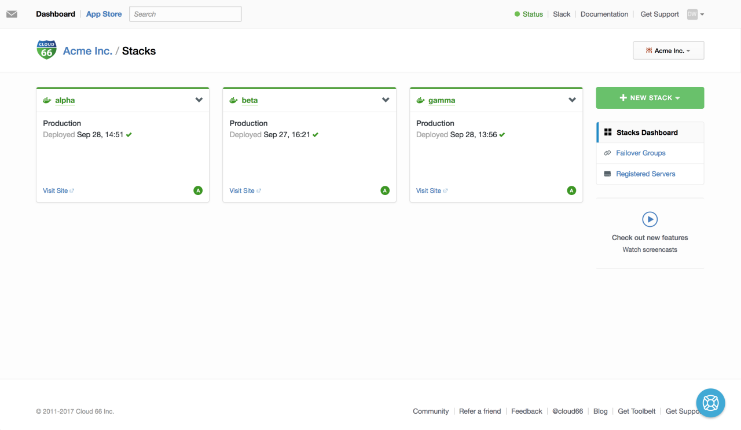Expand the alpha stack chevron menu
This screenshot has width=741, height=430.
pyautogui.click(x=199, y=100)
